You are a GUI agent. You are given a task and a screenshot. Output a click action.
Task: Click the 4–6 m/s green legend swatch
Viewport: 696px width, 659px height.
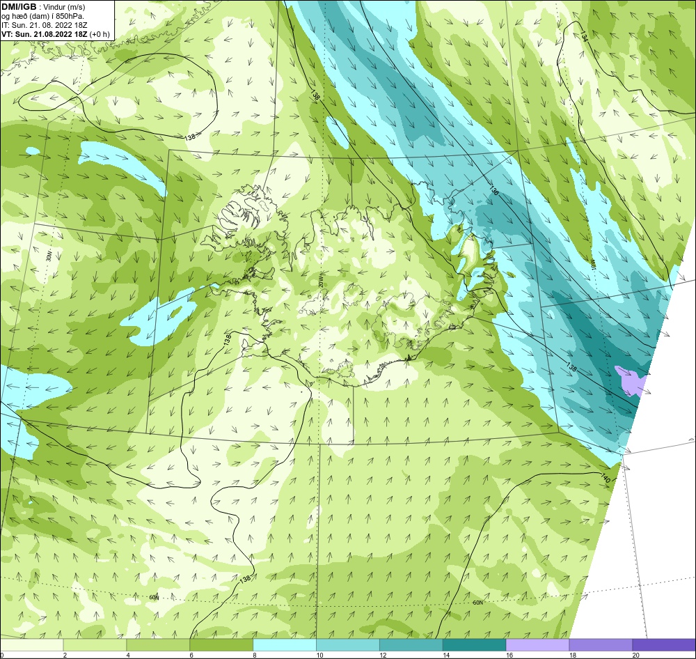point(158,644)
